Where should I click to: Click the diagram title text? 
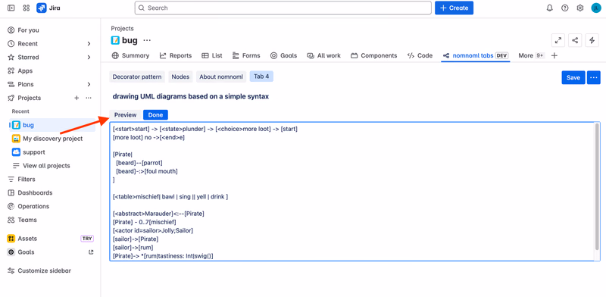pyautogui.click(x=191, y=96)
